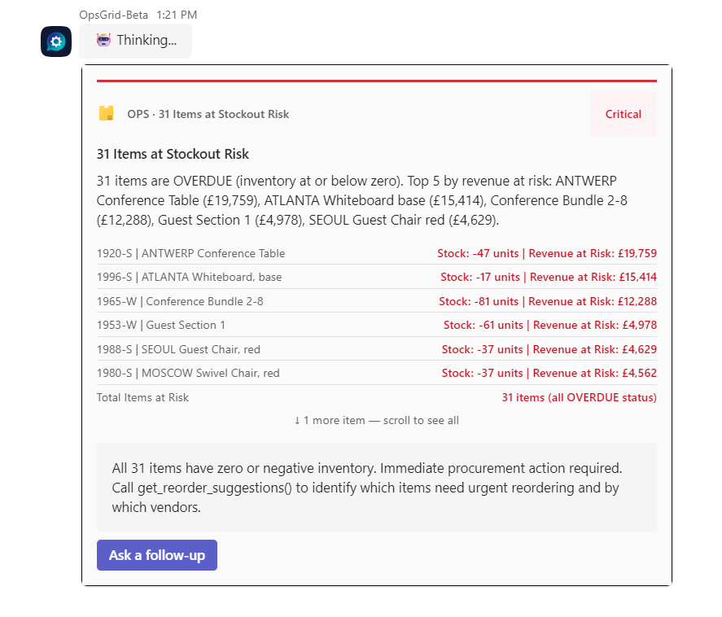Click the OpsGrid-Beta bot avatar icon
Viewport: 722px width, 617px height.
pos(55,42)
